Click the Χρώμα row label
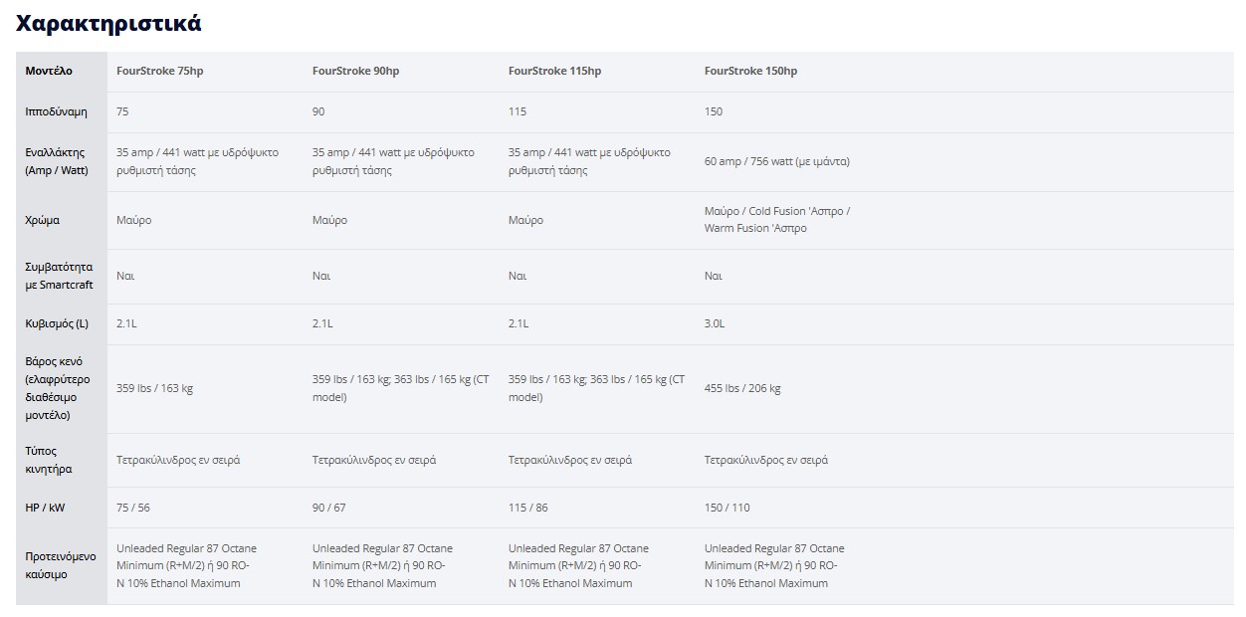The height and width of the screenshot is (617, 1246). 43,220
